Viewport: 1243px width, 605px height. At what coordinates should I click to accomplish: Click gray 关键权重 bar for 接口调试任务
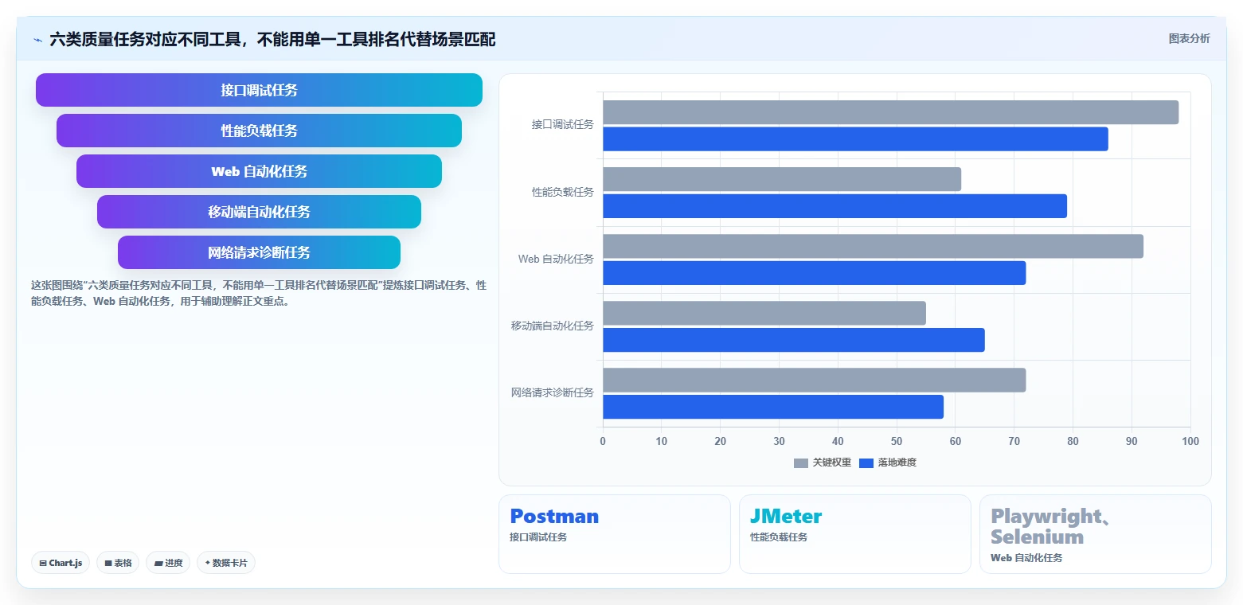pos(890,112)
